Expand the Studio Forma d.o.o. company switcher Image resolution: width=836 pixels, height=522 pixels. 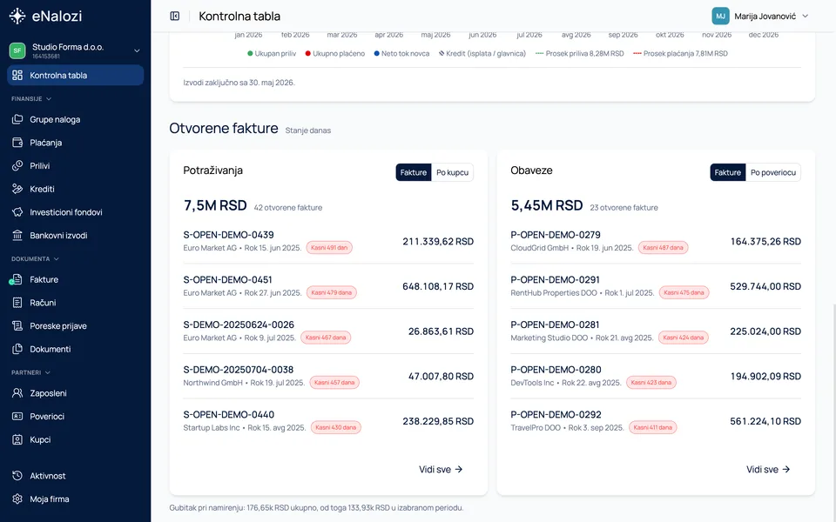pos(75,50)
